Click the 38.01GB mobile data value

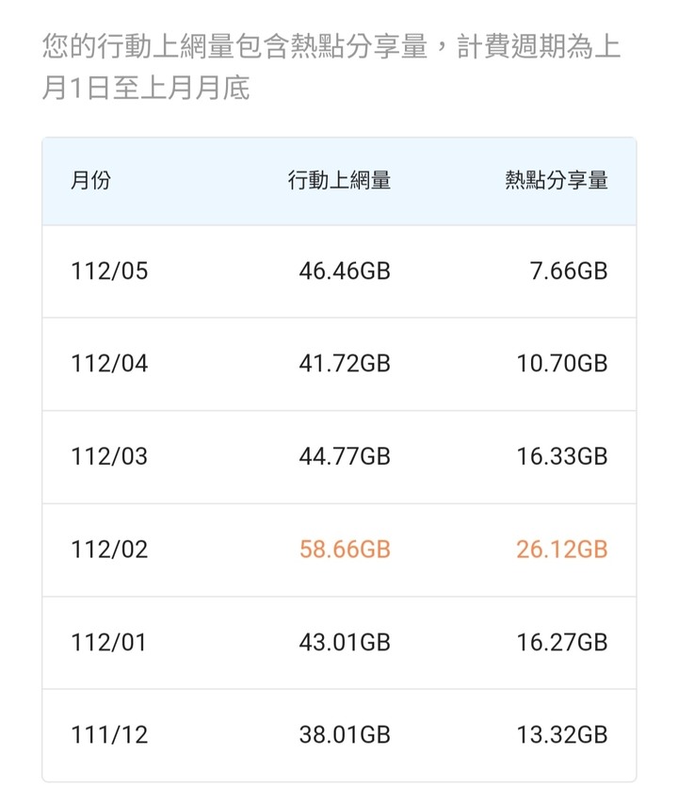pyautogui.click(x=345, y=735)
